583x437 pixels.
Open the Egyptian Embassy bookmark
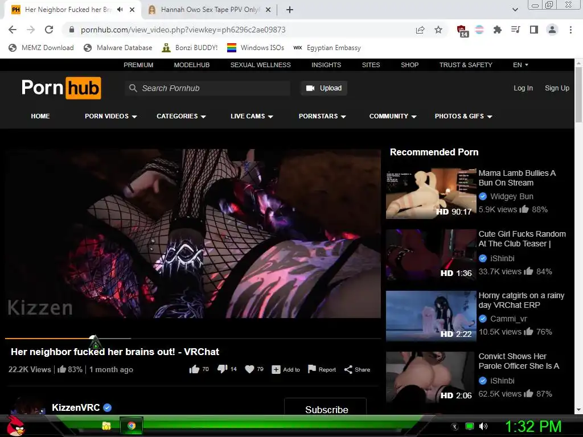click(327, 48)
